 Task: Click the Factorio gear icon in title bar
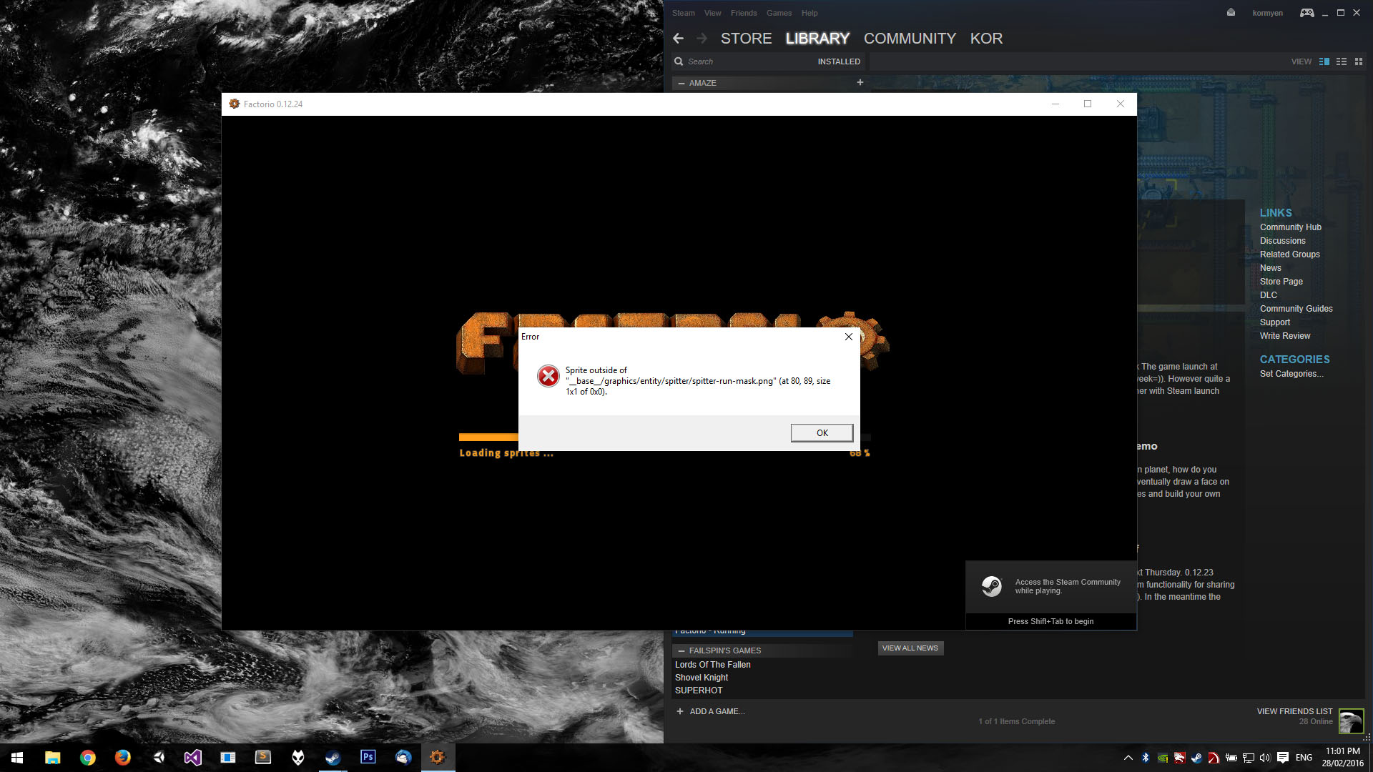(x=234, y=104)
